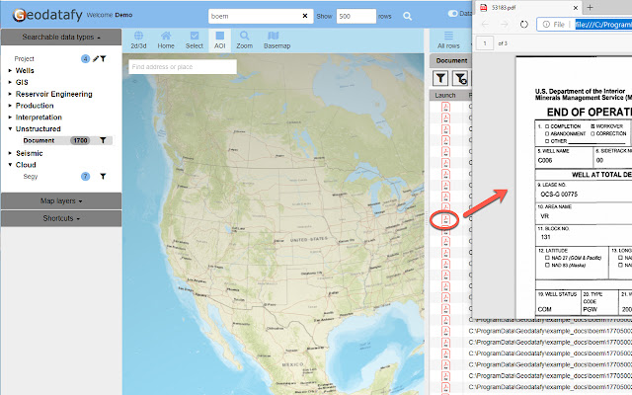Activate the Zoom map tool

244,40
